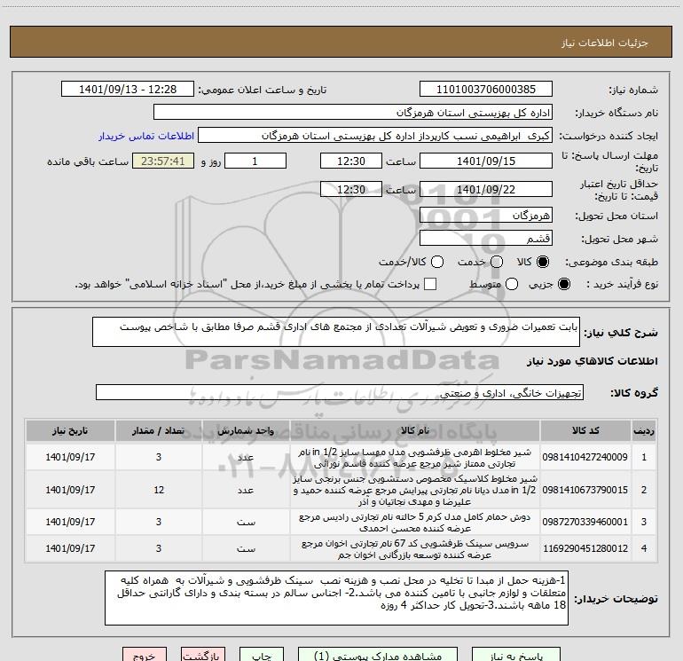Screen dimensions: 683x661
Task: Open the اطلاعات تماس خریدار link
Action: (x=146, y=136)
